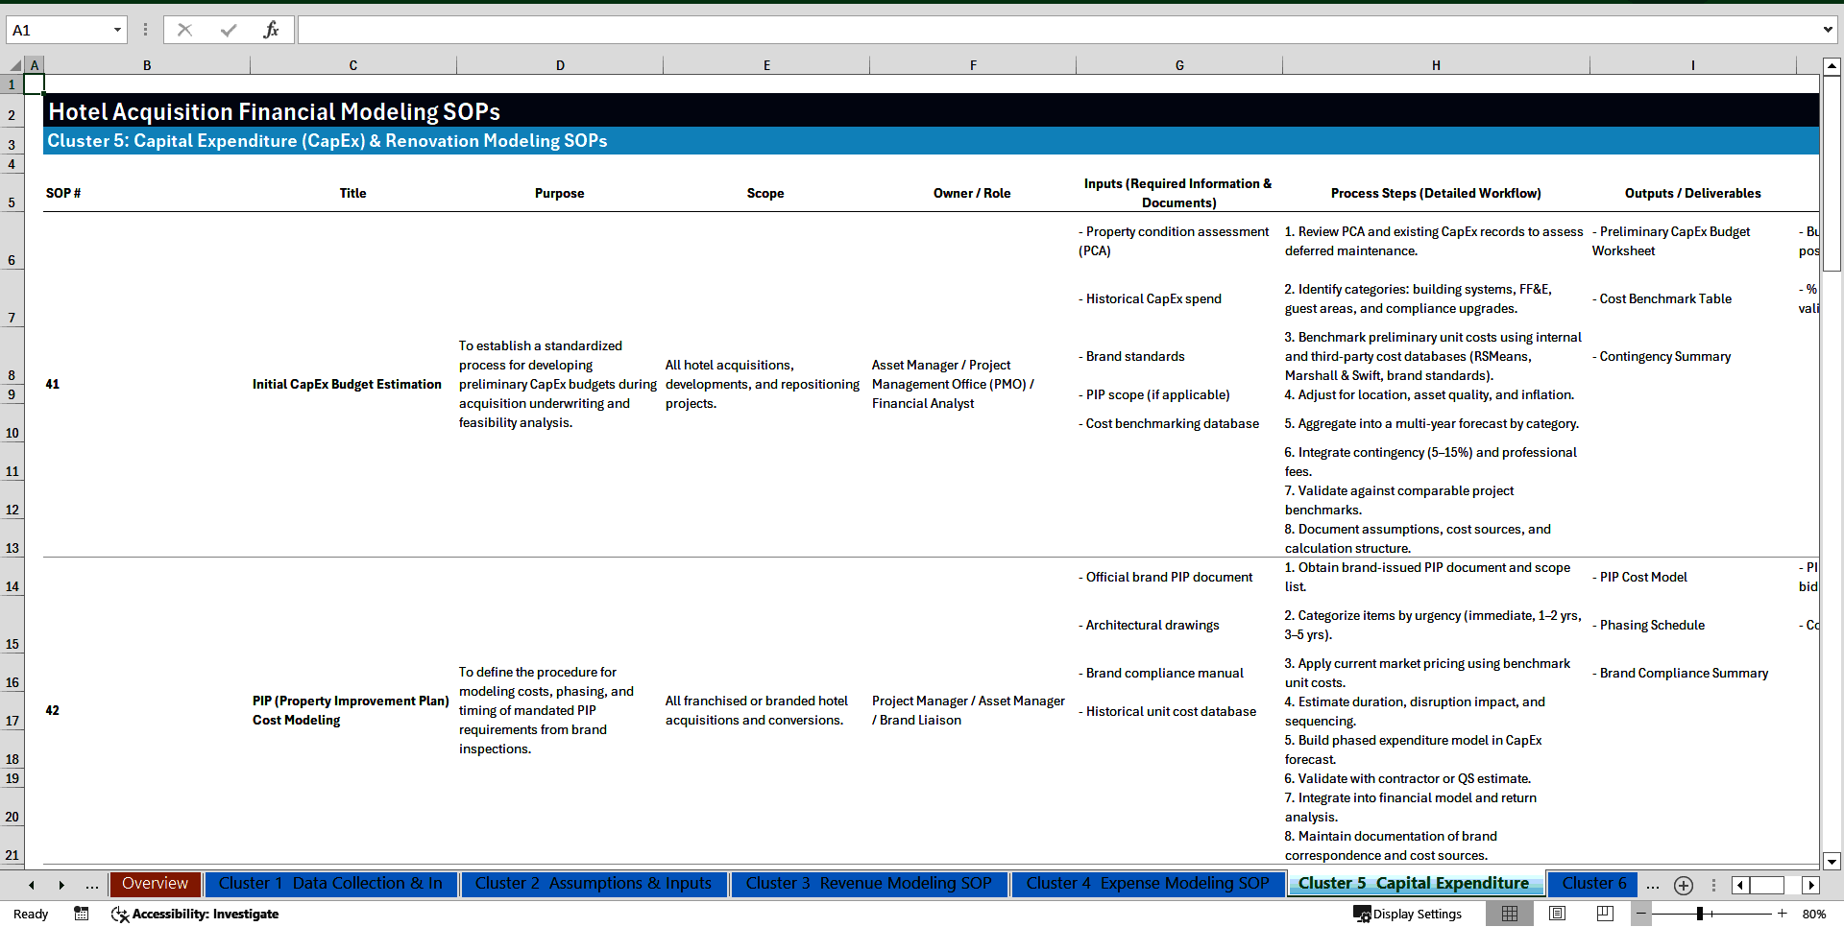1844x927 pixels.
Task: Add a new sheet with the plus button
Action: (1683, 884)
